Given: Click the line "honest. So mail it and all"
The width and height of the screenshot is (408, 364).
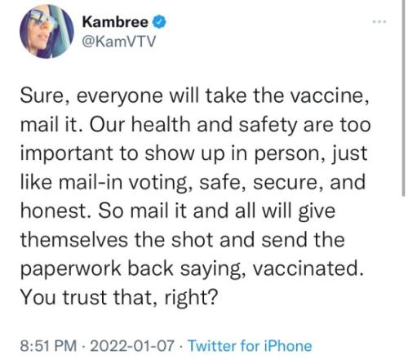Looking at the screenshot, I should click(178, 211).
